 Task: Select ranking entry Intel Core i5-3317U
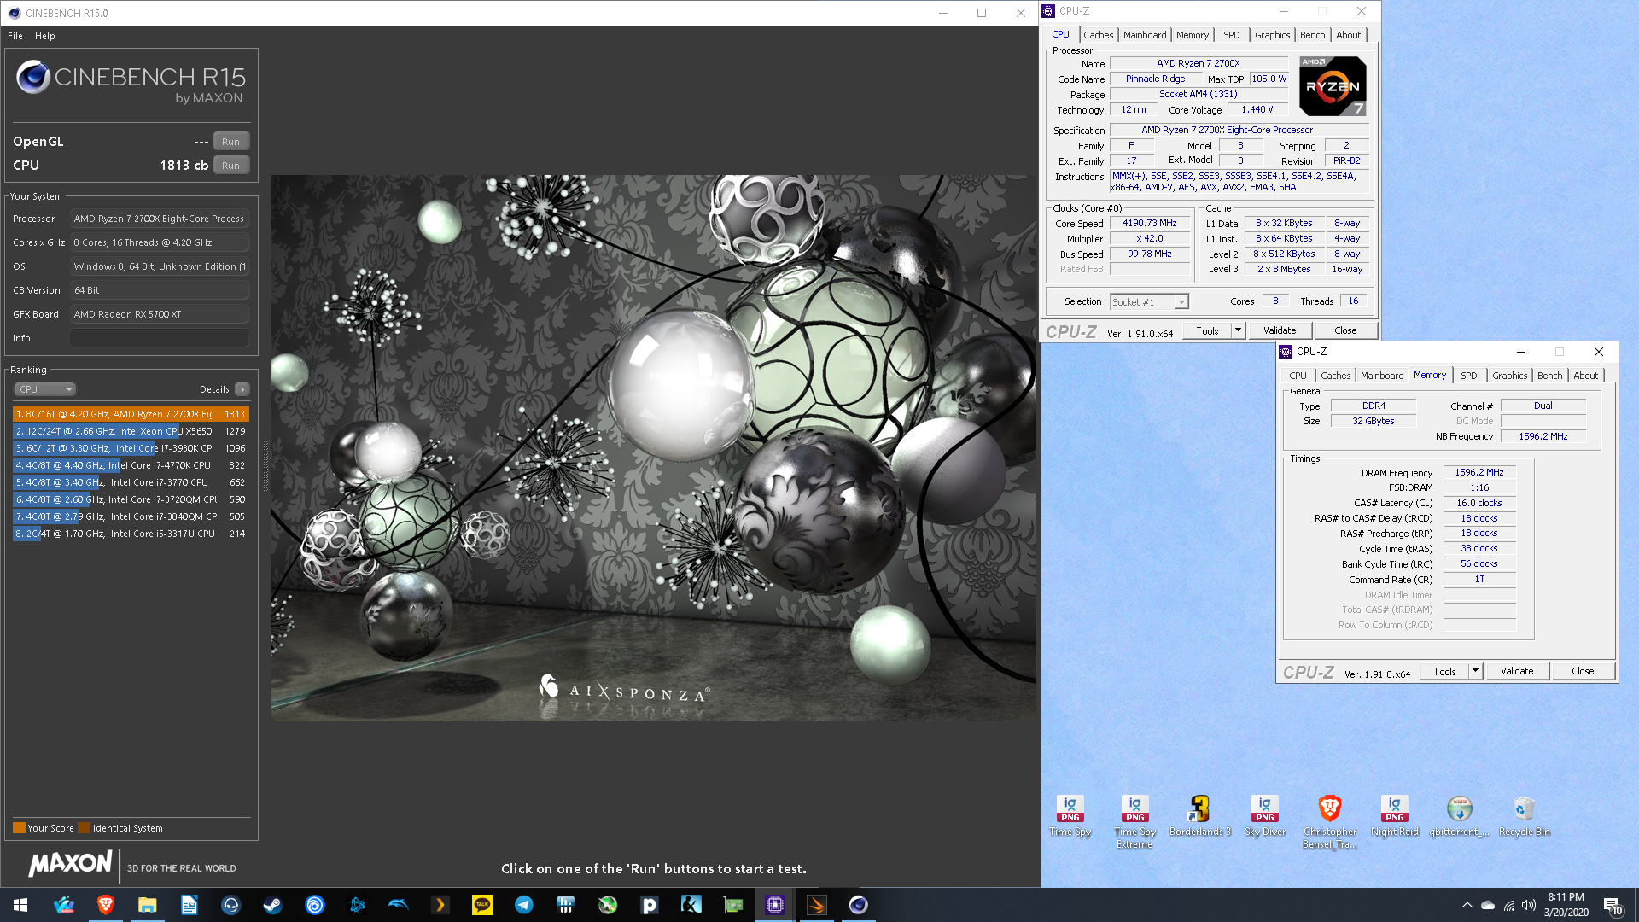131,534
